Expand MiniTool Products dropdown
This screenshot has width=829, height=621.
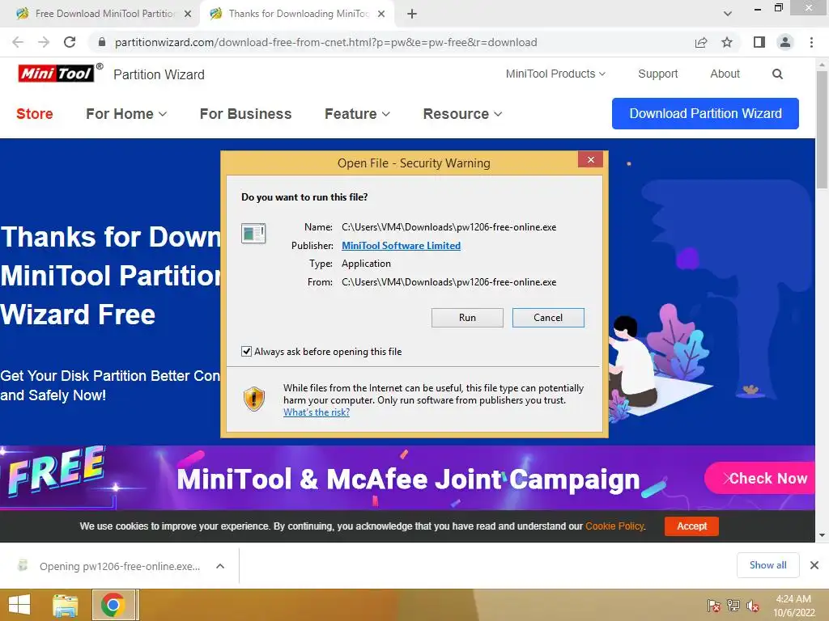(x=555, y=74)
